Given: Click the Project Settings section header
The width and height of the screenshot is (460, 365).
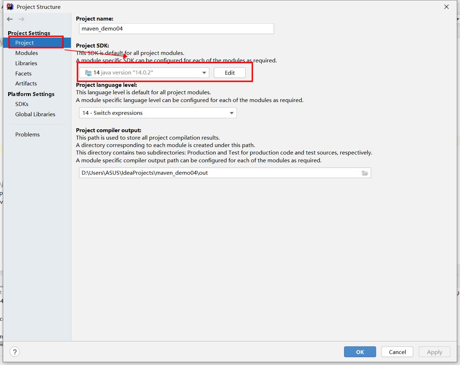Looking at the screenshot, I should point(29,33).
